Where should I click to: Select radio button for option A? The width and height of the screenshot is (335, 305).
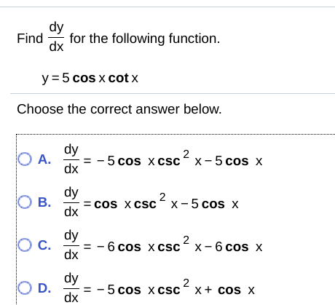[x=25, y=159]
